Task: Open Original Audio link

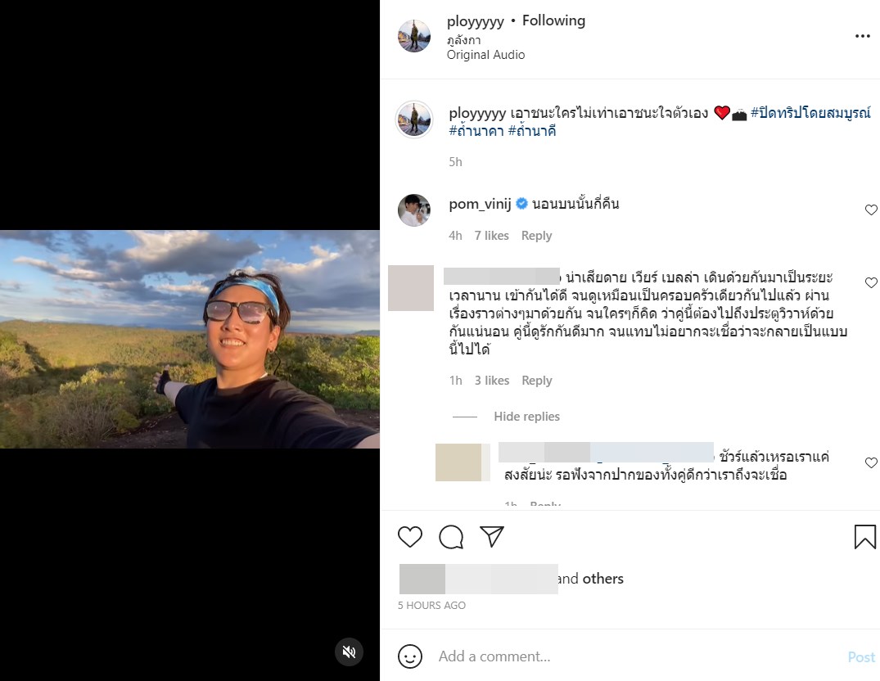Action: coord(485,55)
